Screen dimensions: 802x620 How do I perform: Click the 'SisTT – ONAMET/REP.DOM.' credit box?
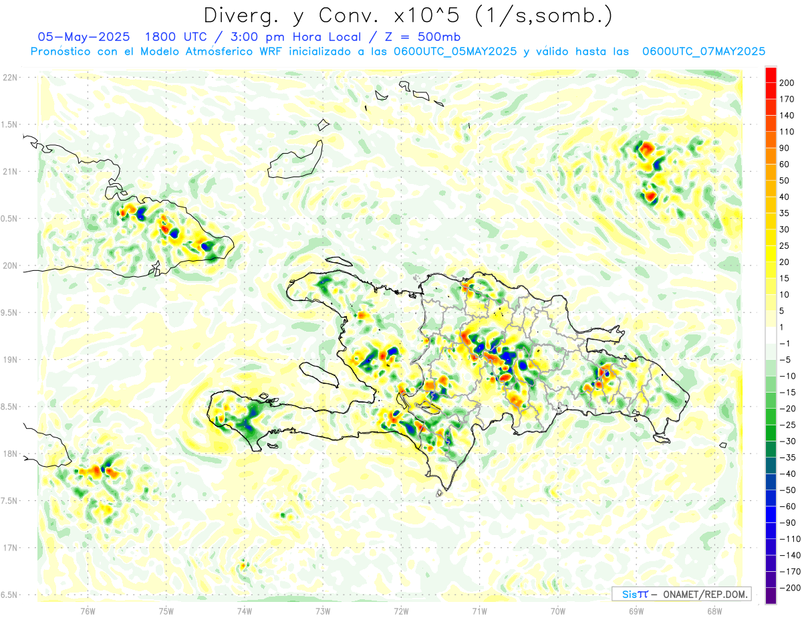point(681,594)
